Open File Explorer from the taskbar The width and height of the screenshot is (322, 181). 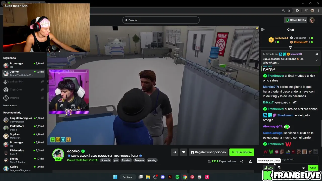point(148,177)
